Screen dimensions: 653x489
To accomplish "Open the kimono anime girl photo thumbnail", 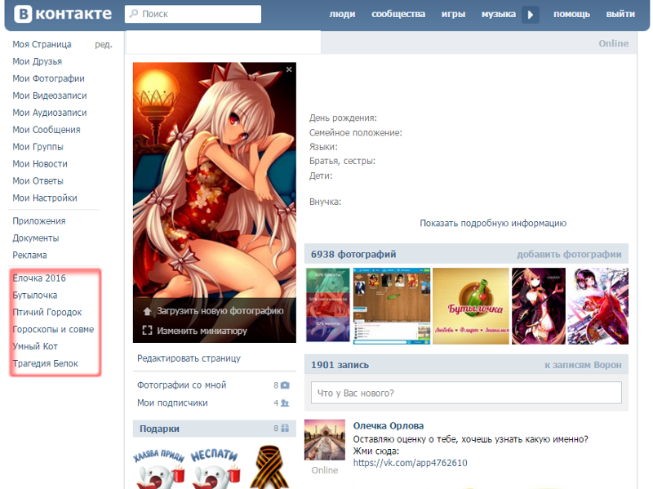I will point(598,306).
